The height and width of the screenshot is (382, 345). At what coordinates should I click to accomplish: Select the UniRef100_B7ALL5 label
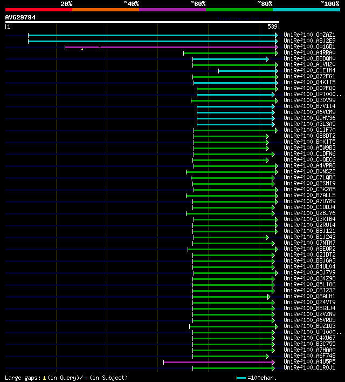click(309, 196)
